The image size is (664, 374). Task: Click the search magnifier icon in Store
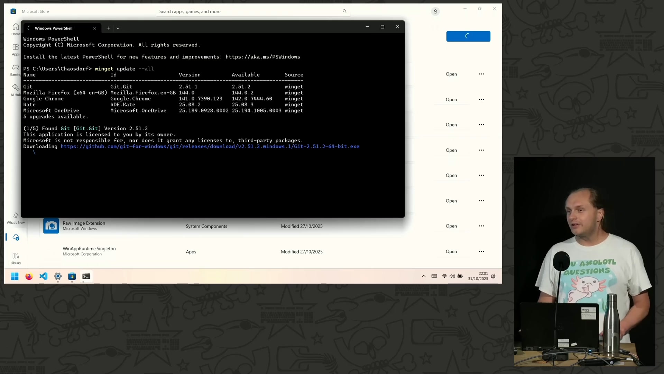pyautogui.click(x=344, y=11)
